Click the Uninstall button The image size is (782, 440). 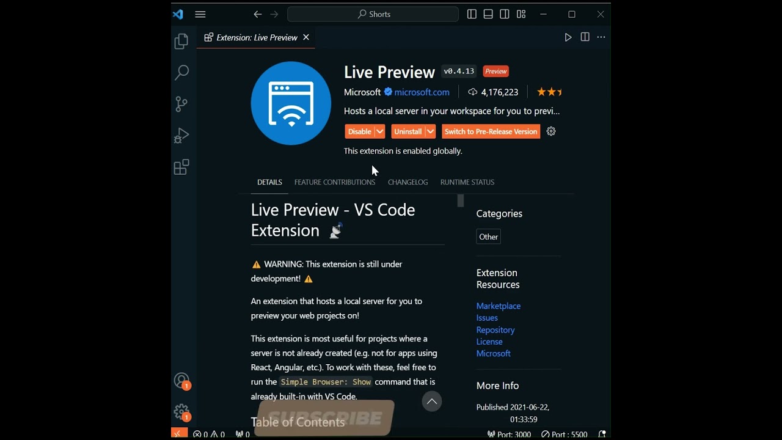(x=407, y=131)
